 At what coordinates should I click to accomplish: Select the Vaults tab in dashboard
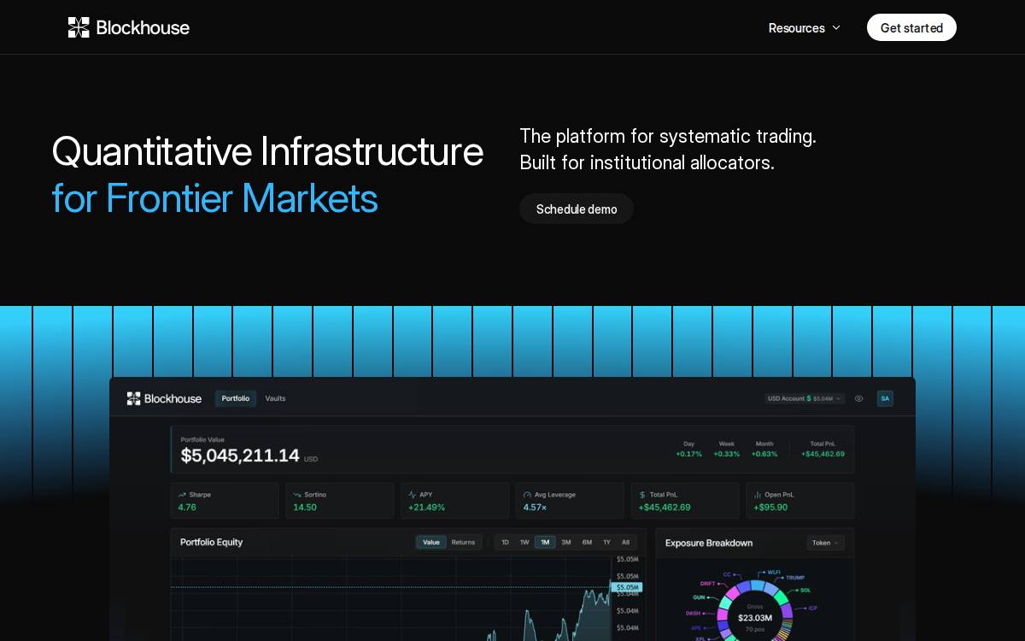[x=275, y=398]
